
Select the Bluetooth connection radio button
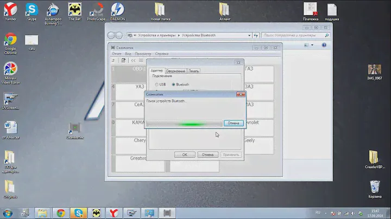[173, 85]
